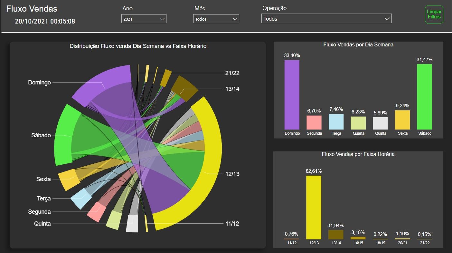Click the Fluxo Vendas por Faixa Horária title

[358, 154]
